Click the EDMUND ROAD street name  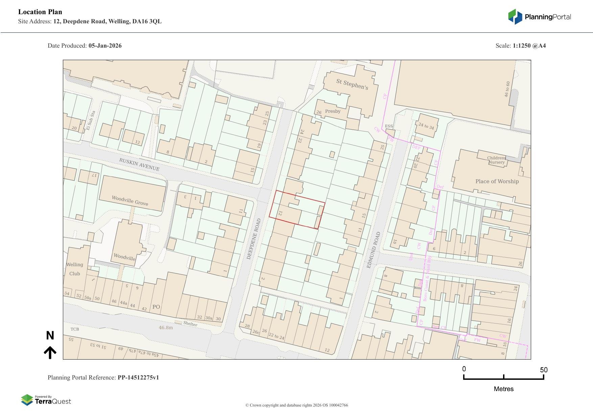click(373, 250)
